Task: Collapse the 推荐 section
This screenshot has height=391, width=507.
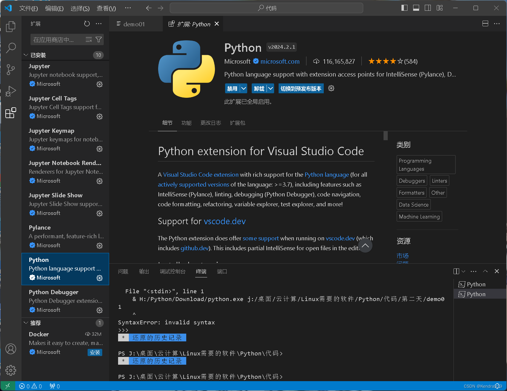Action: coord(26,323)
